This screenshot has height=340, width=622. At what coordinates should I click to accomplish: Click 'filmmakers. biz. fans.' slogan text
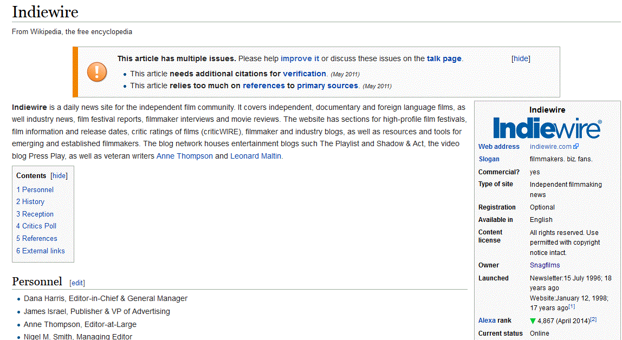click(561, 159)
